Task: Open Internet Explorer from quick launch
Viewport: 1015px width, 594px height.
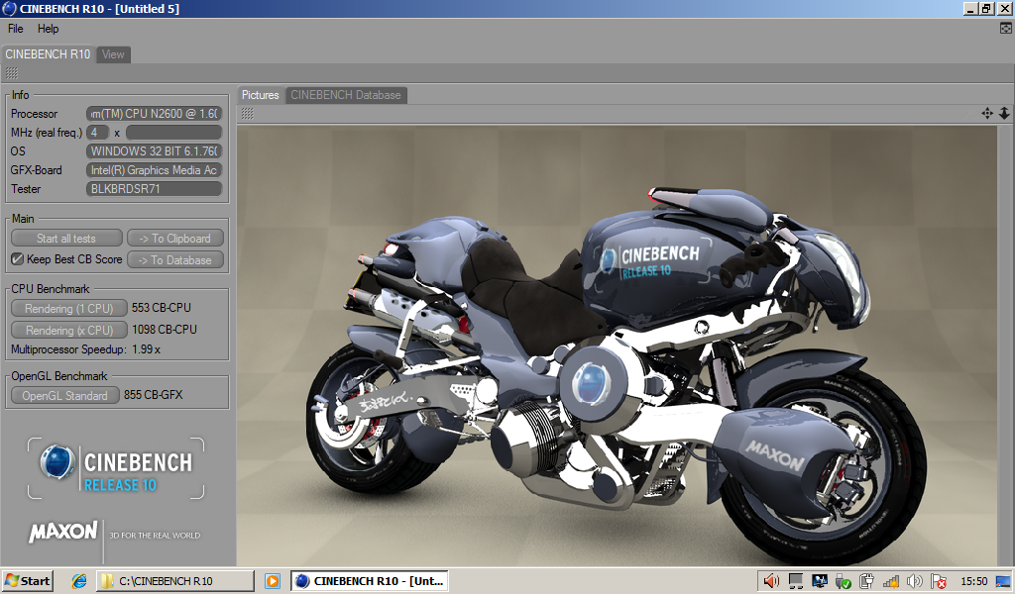Action: click(x=79, y=580)
